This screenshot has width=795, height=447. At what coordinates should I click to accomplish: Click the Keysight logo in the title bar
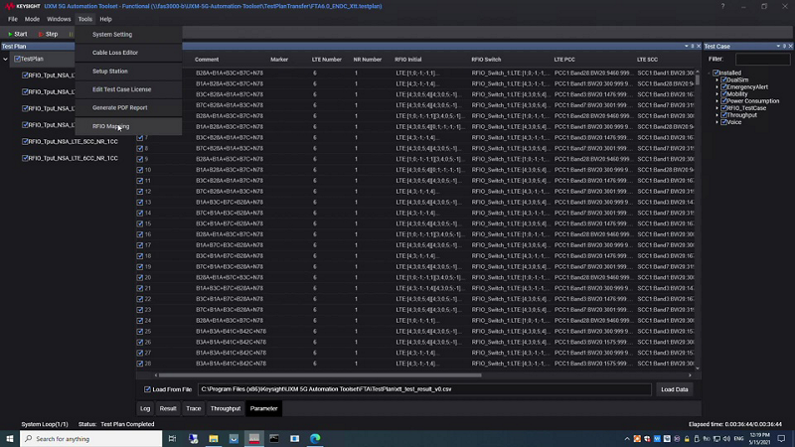pyautogui.click(x=22, y=6)
